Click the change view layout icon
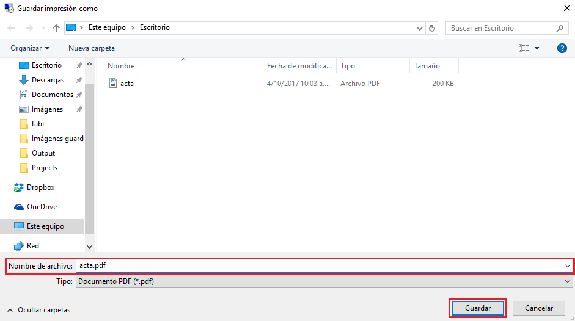 coord(524,48)
